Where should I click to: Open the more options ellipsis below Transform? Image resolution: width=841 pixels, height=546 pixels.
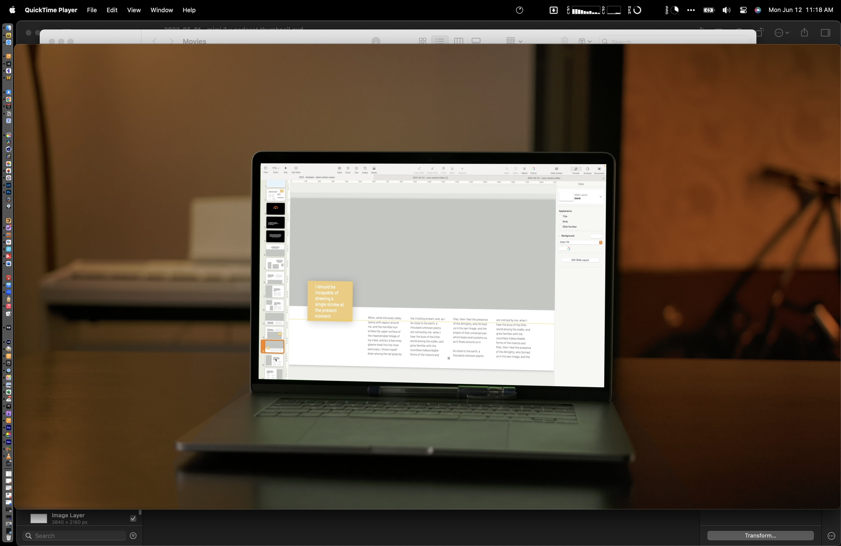(x=831, y=536)
